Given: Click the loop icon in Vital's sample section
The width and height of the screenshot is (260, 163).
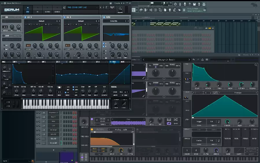Looking at the screenshot, I should (x=169, y=123).
